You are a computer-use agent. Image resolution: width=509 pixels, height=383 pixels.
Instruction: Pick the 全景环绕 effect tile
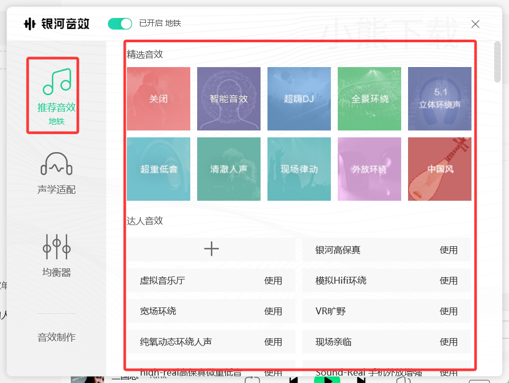(369, 99)
